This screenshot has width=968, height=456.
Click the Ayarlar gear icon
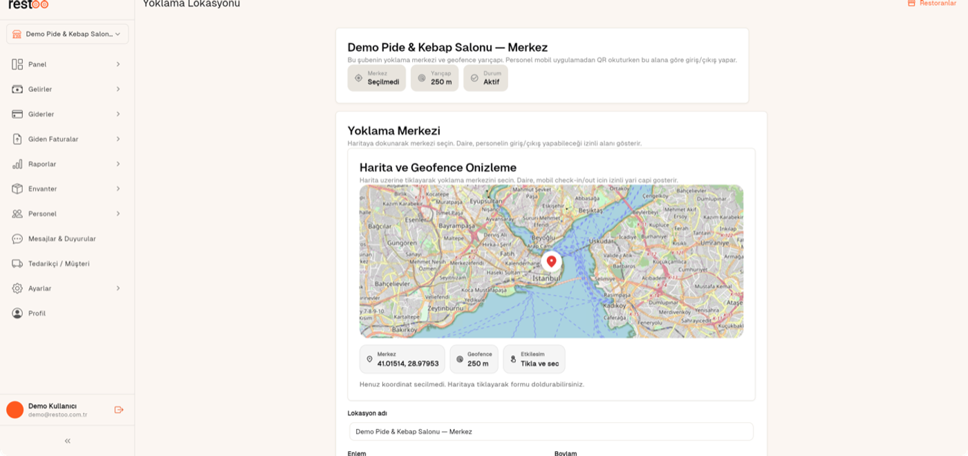(x=17, y=288)
